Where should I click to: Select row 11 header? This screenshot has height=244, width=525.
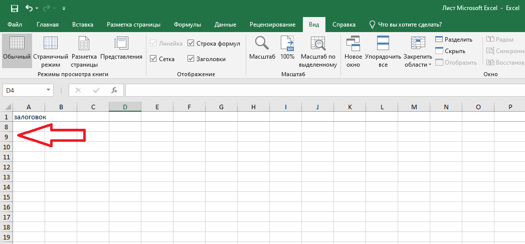(x=7, y=157)
